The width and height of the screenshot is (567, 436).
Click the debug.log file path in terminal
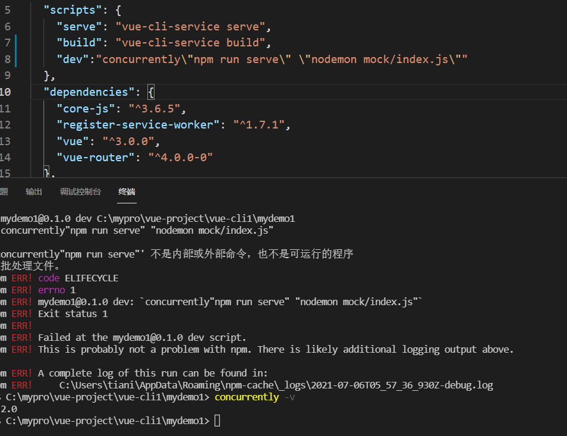276,385
